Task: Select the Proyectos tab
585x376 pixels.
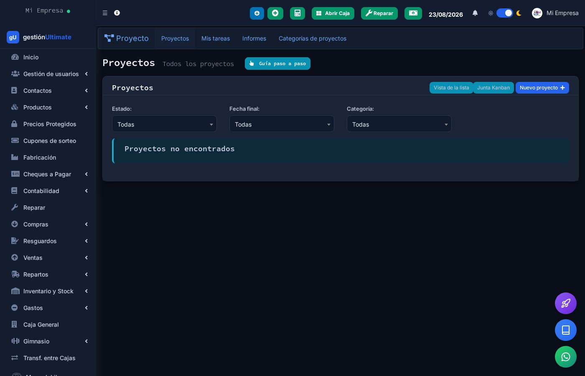Action: (175, 38)
